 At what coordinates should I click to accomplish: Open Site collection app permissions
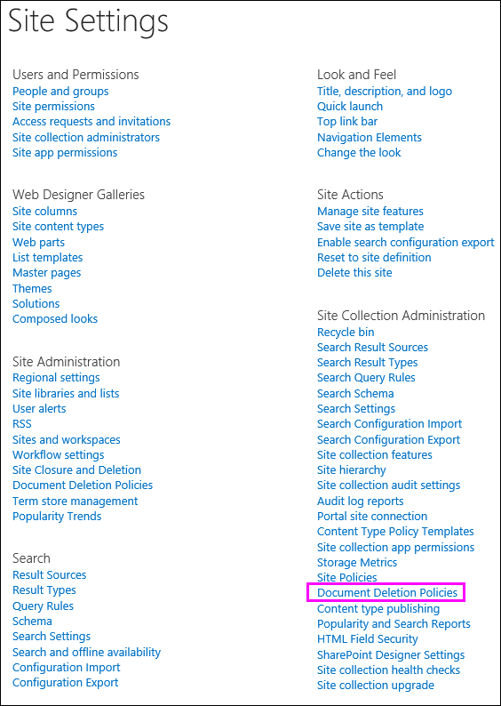pyautogui.click(x=396, y=548)
